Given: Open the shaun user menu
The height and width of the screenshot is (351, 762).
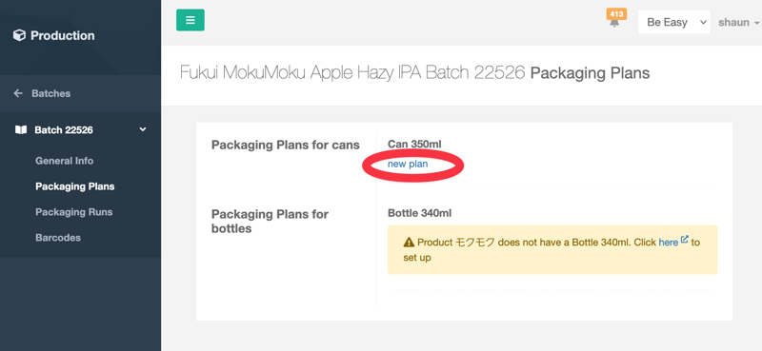Looking at the screenshot, I should 739,22.
